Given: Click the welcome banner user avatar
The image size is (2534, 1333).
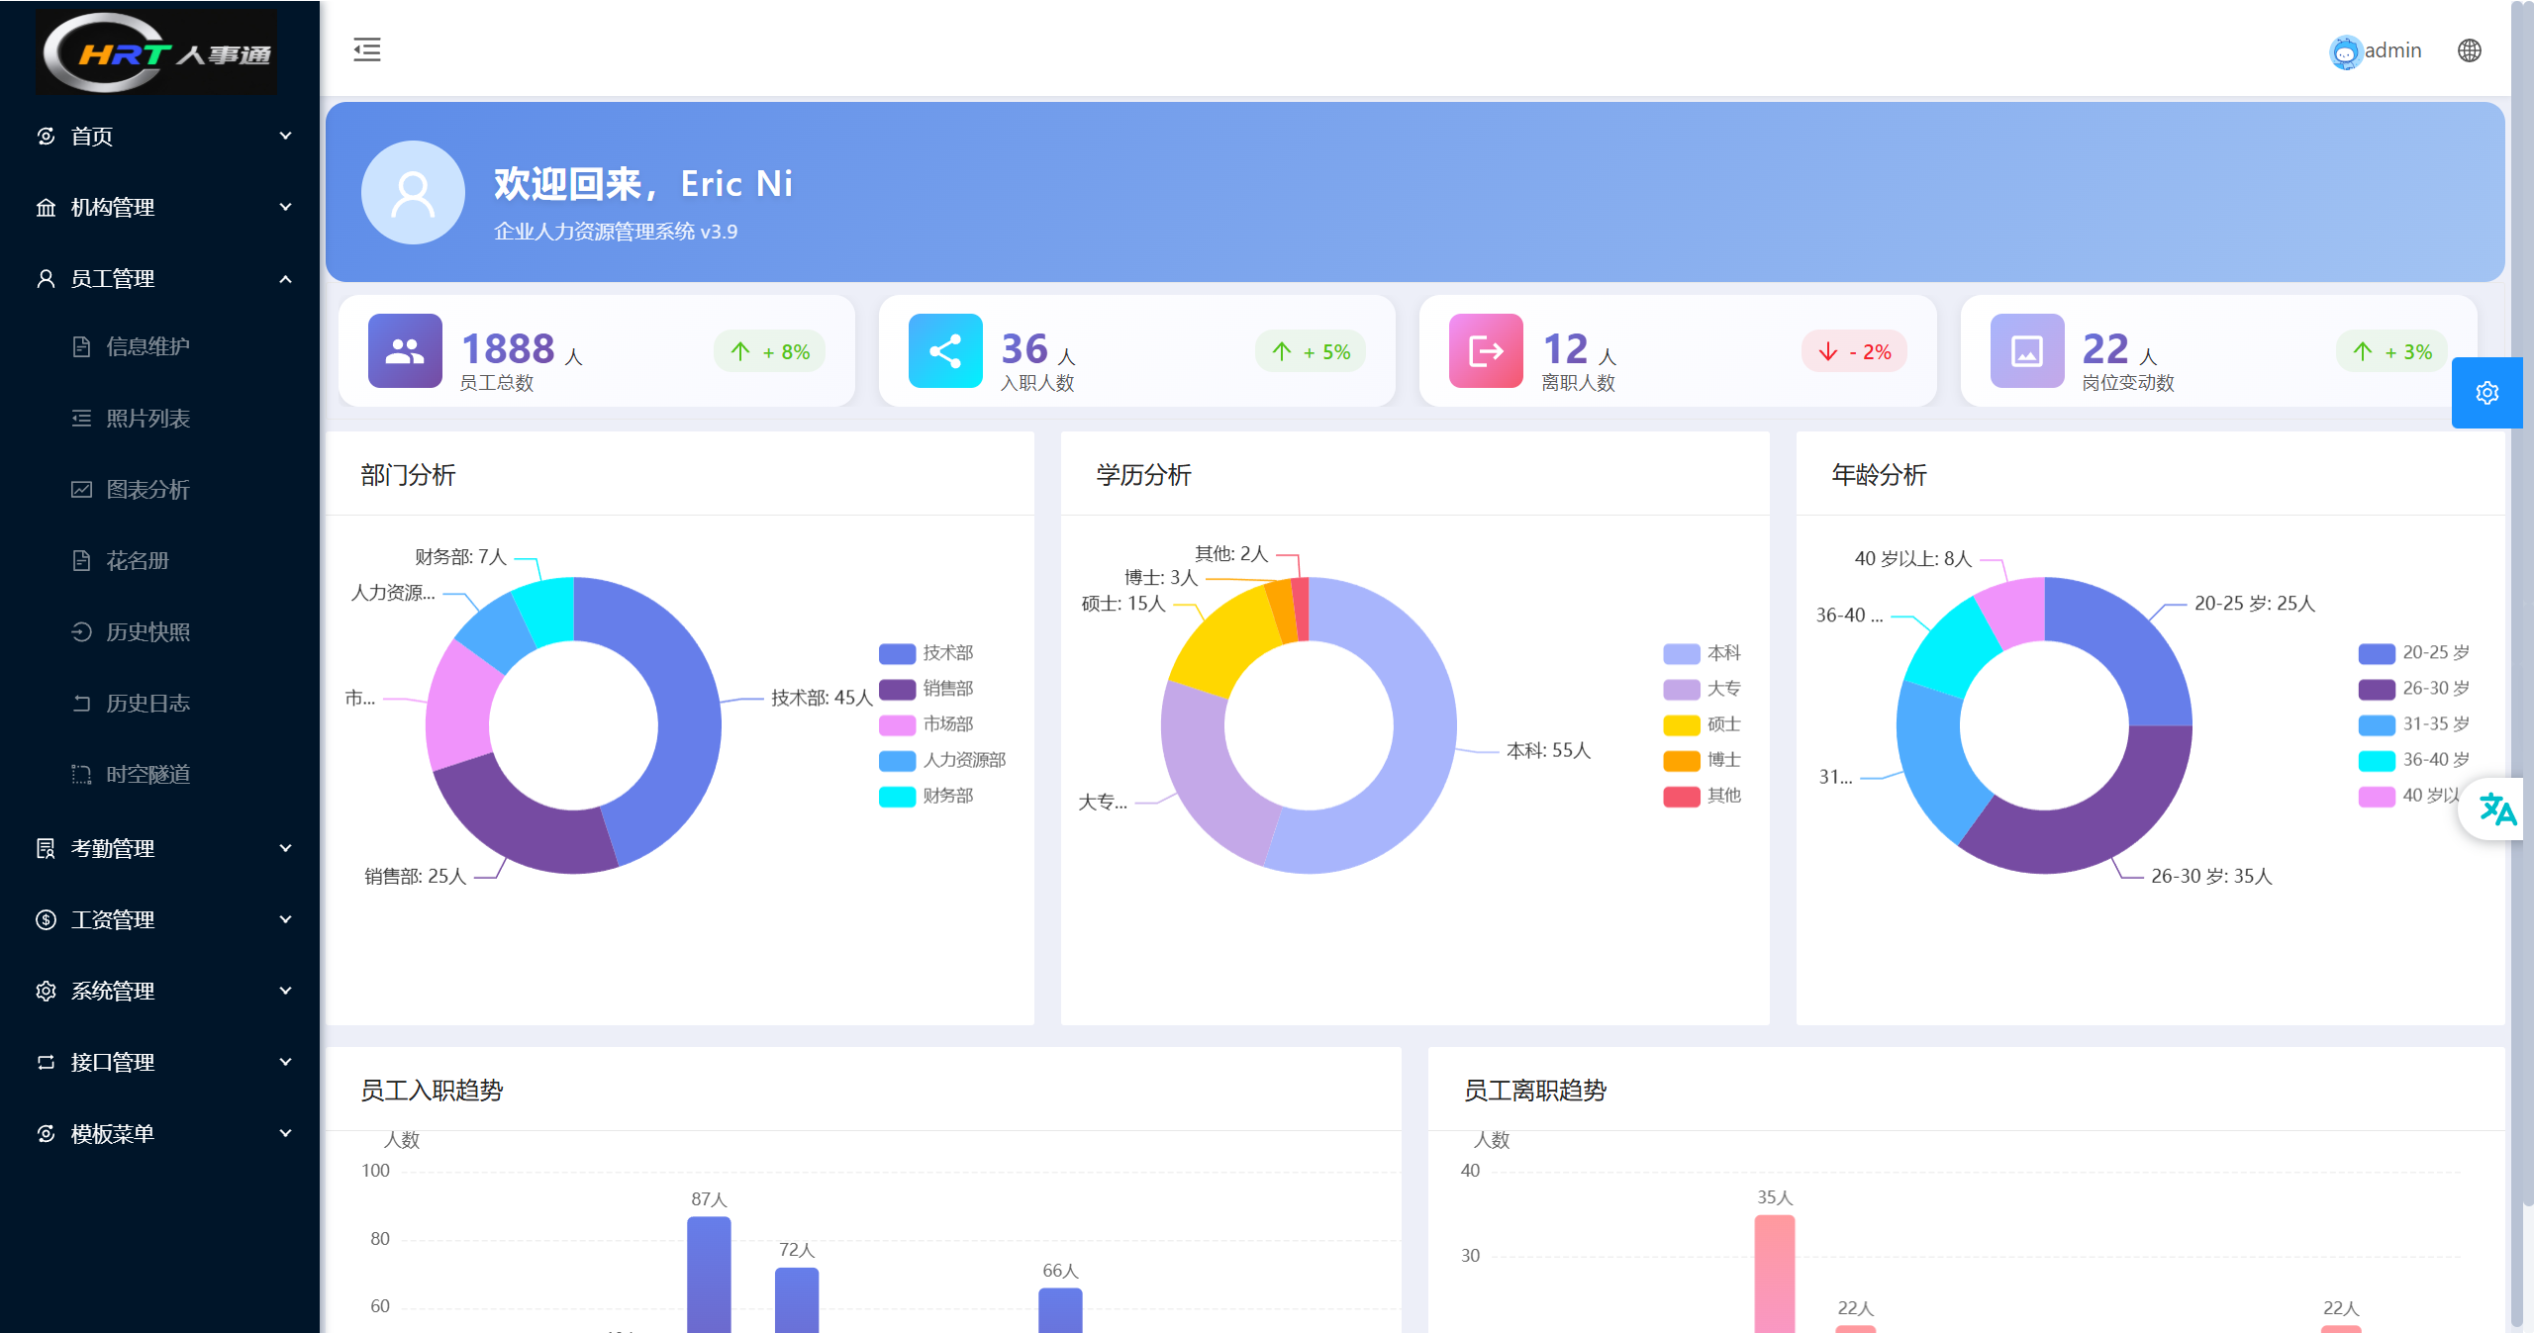Looking at the screenshot, I should (x=413, y=192).
